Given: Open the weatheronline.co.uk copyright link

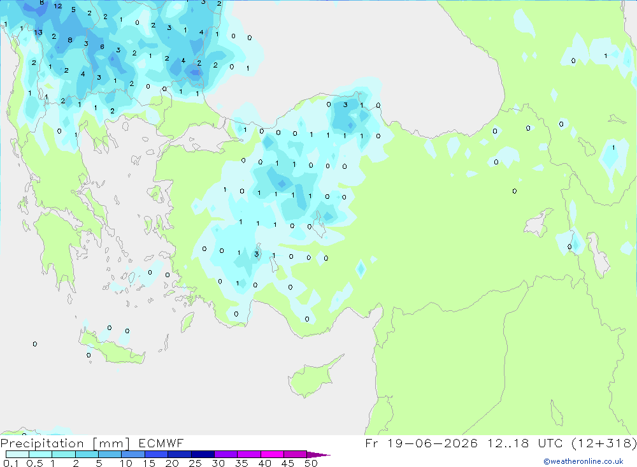Looking at the screenshot, I should pos(583,461).
